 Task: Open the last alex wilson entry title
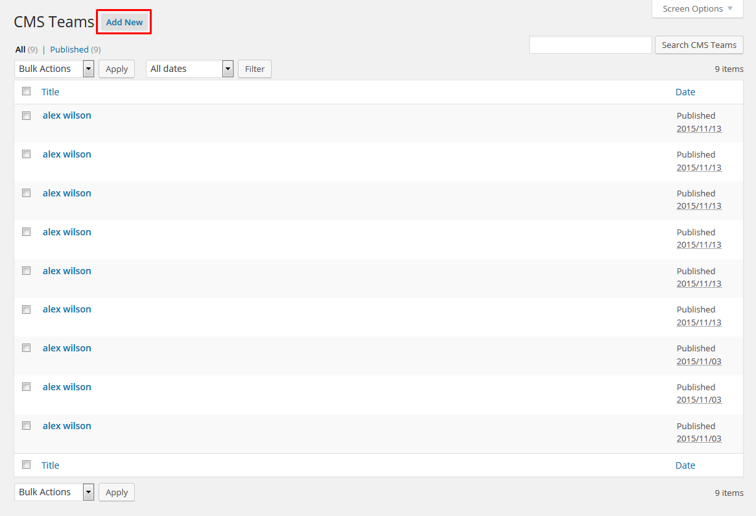[67, 426]
